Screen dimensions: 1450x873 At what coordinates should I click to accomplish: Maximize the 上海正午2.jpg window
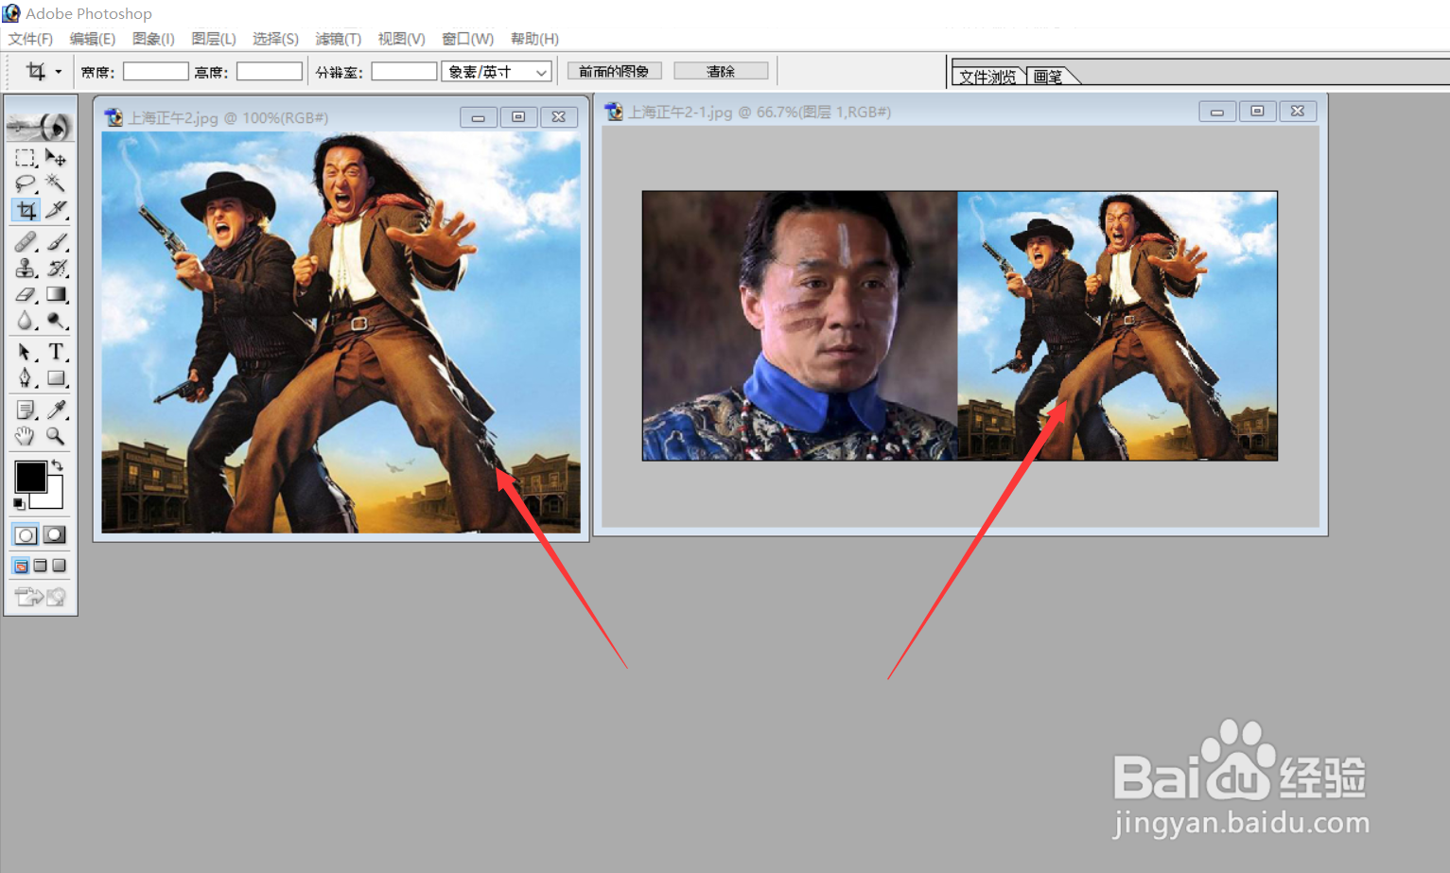(x=518, y=117)
